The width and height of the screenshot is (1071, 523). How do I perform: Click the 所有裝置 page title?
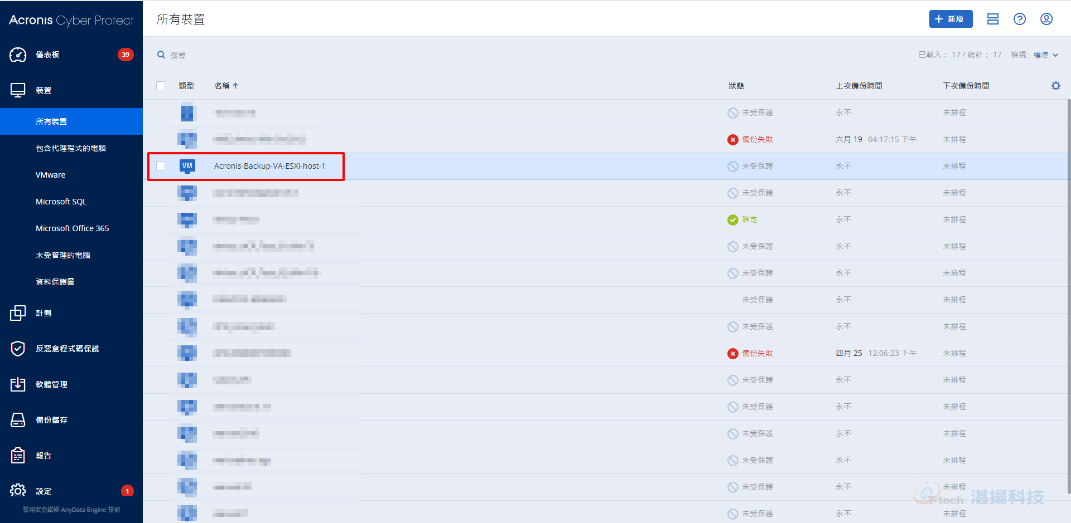tap(181, 19)
